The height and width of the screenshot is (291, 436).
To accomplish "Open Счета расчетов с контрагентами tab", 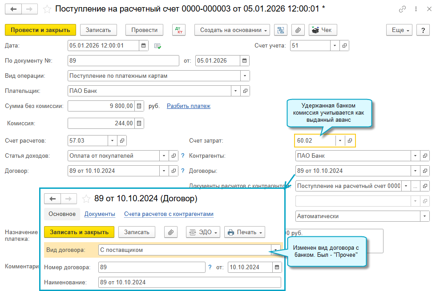I will (169, 214).
